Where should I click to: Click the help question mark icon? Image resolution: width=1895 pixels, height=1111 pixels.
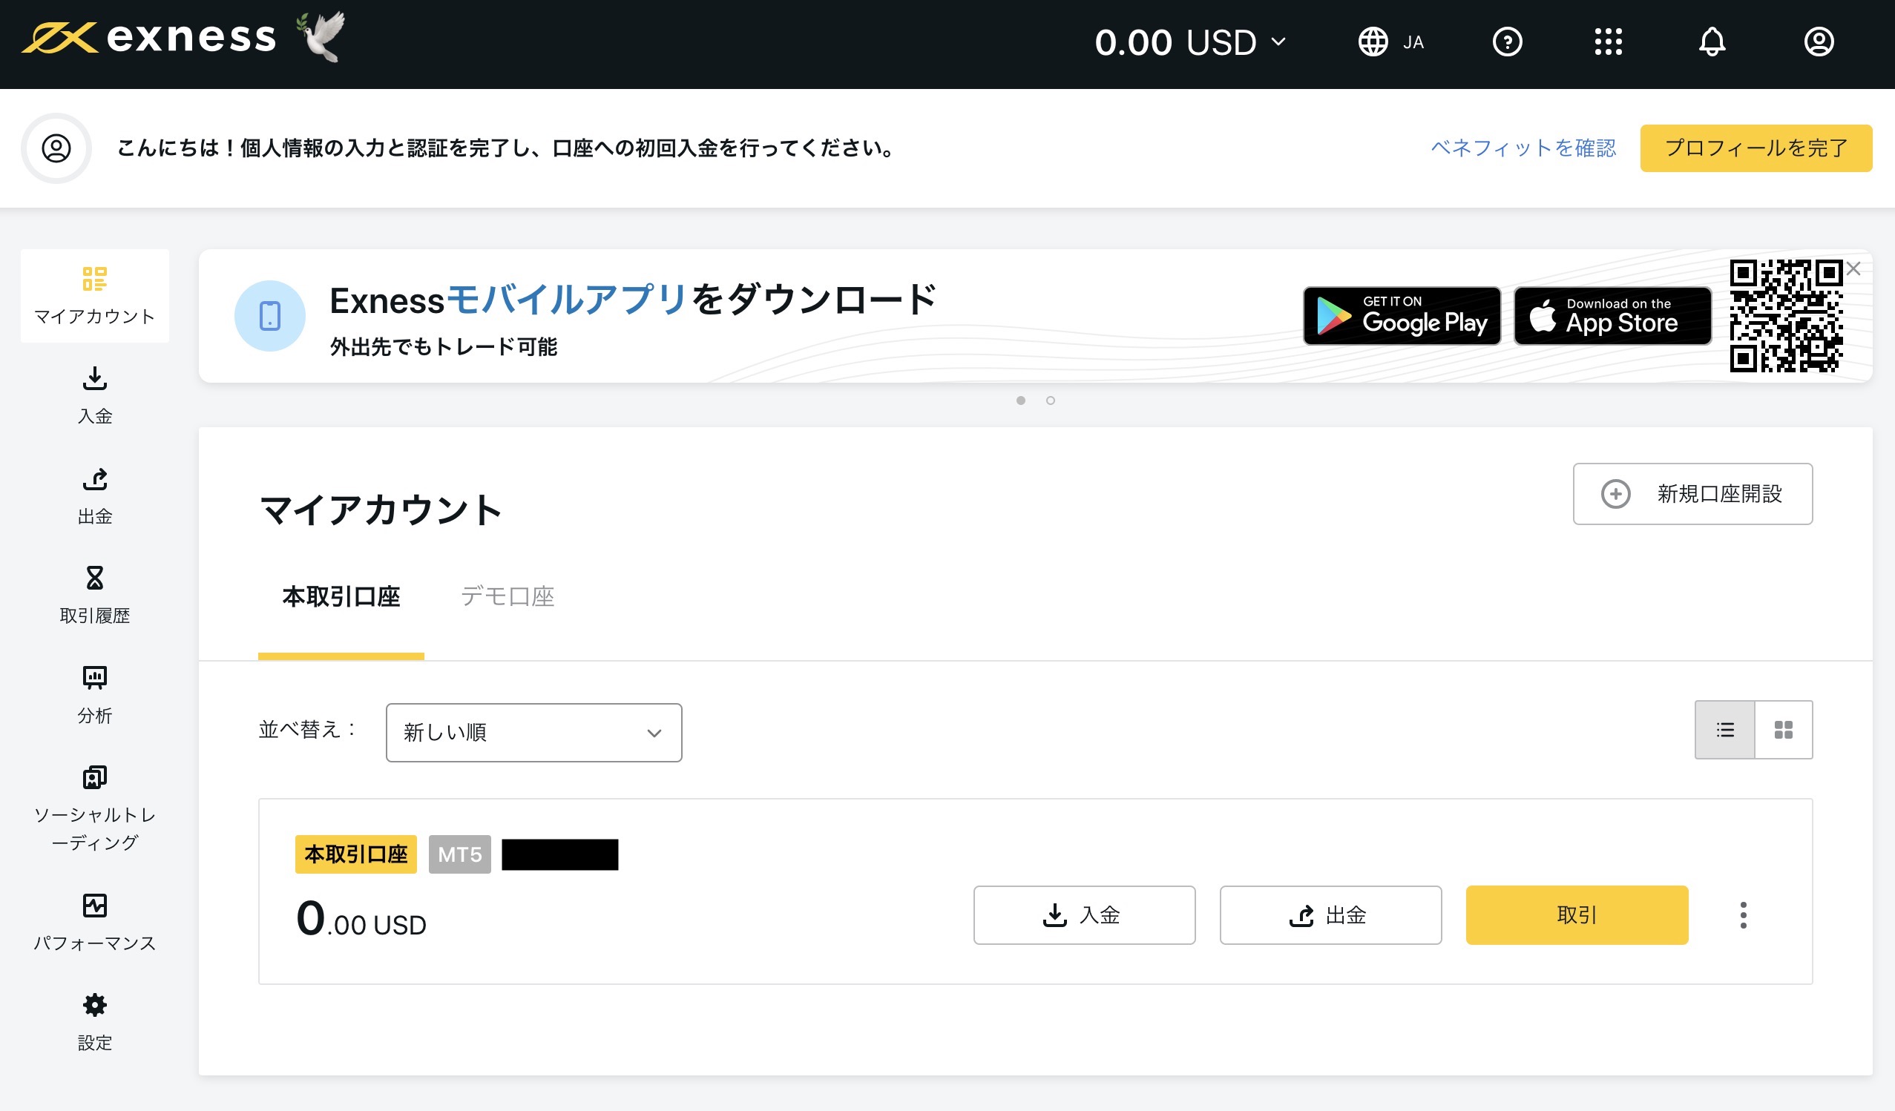[1507, 42]
